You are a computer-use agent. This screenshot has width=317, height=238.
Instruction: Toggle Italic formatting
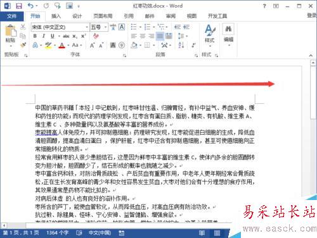44,36
